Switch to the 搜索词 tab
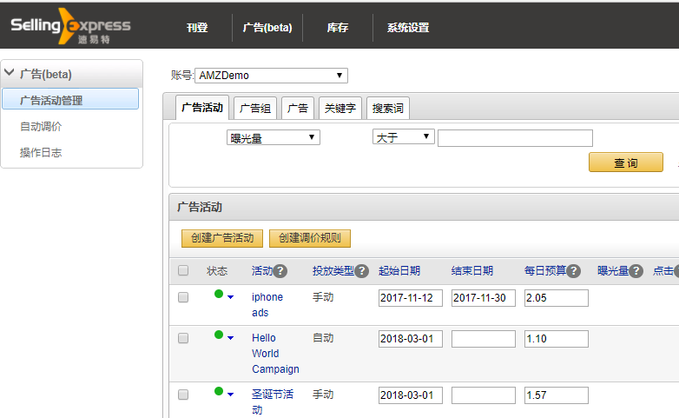The height and width of the screenshot is (418, 679). click(x=387, y=108)
